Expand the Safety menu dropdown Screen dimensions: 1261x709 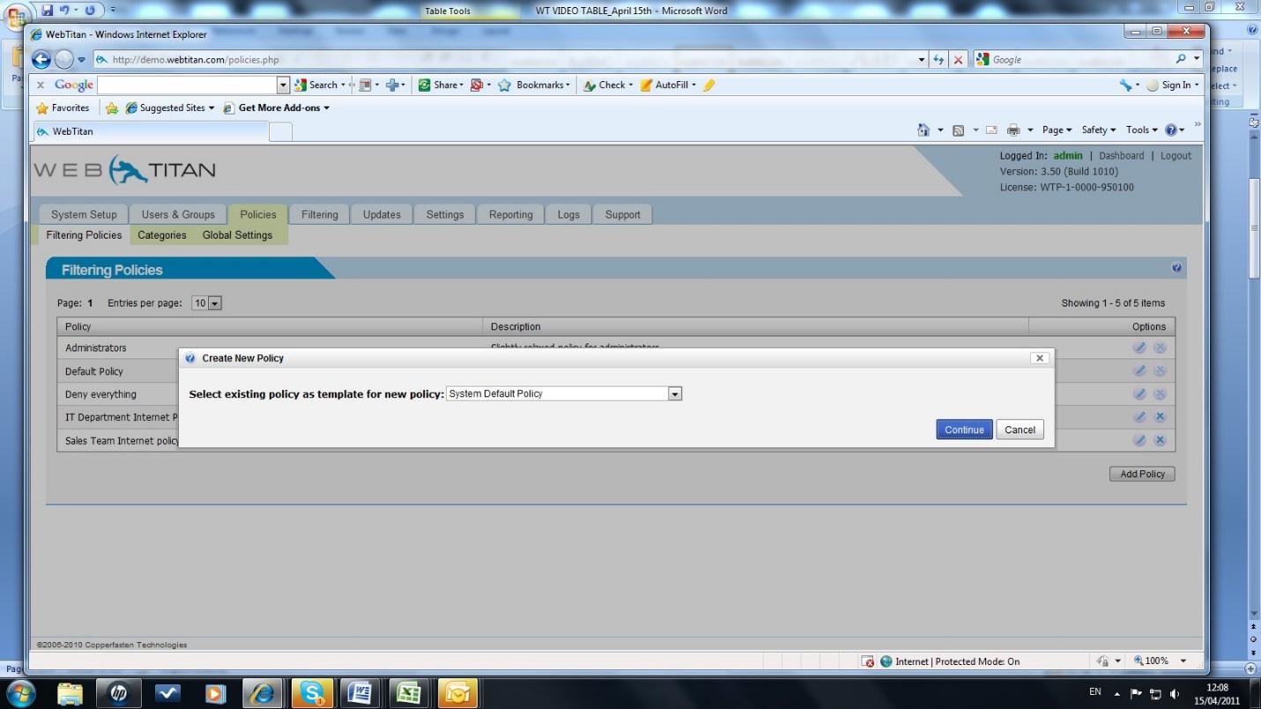pyautogui.click(x=1098, y=129)
